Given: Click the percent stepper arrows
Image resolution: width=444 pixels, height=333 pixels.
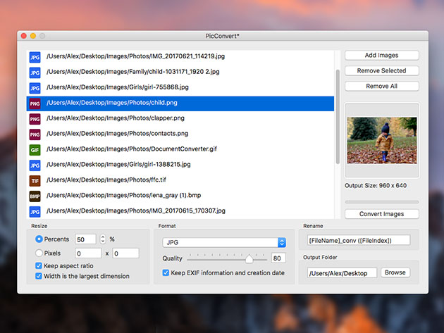Looking at the screenshot, I should 103,239.
